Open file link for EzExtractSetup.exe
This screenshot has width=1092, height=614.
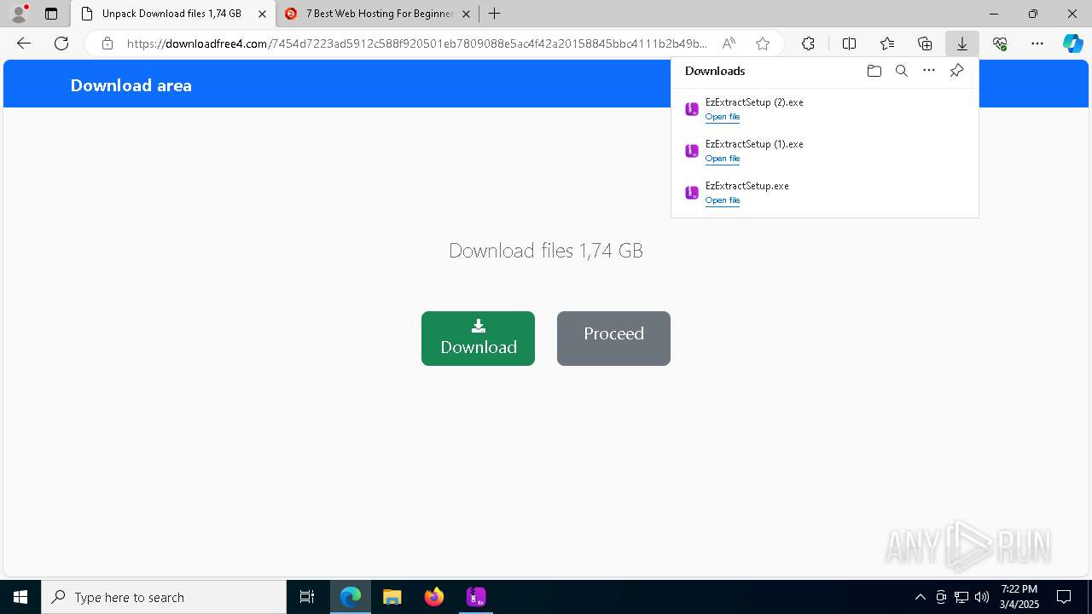coord(722,200)
